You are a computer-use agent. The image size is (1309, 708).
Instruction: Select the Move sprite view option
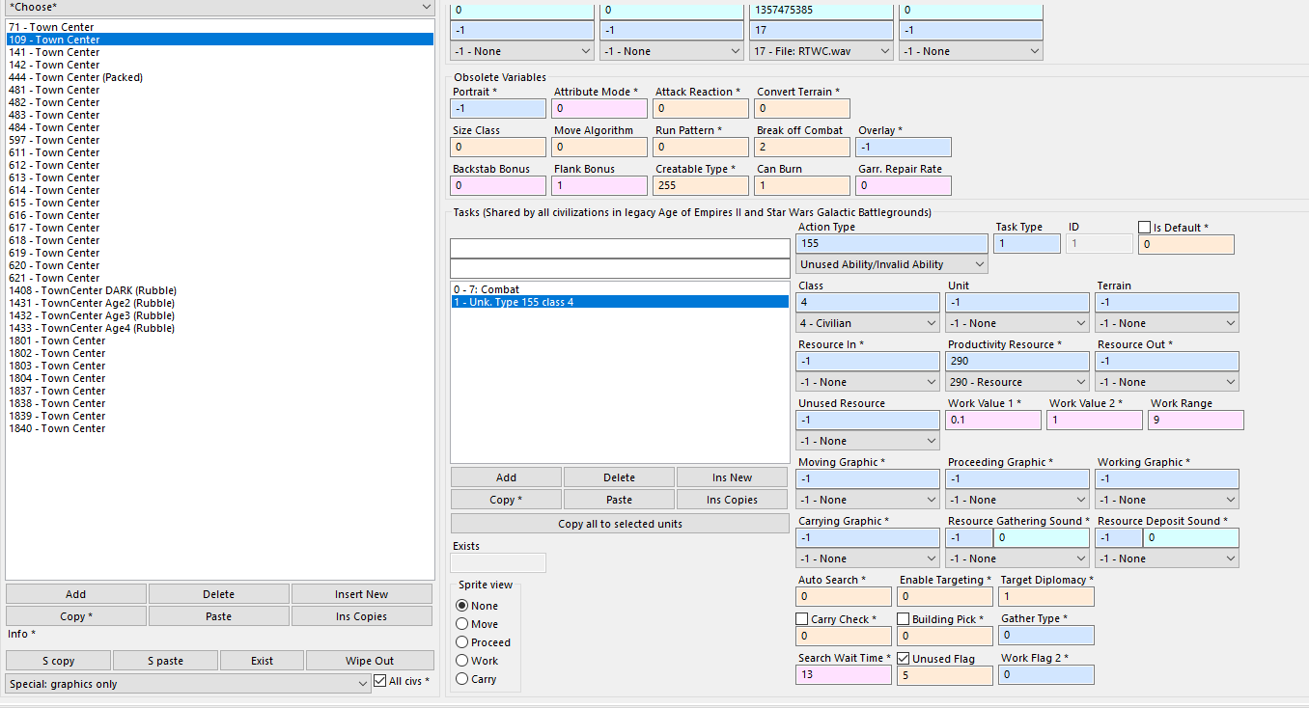pos(462,624)
